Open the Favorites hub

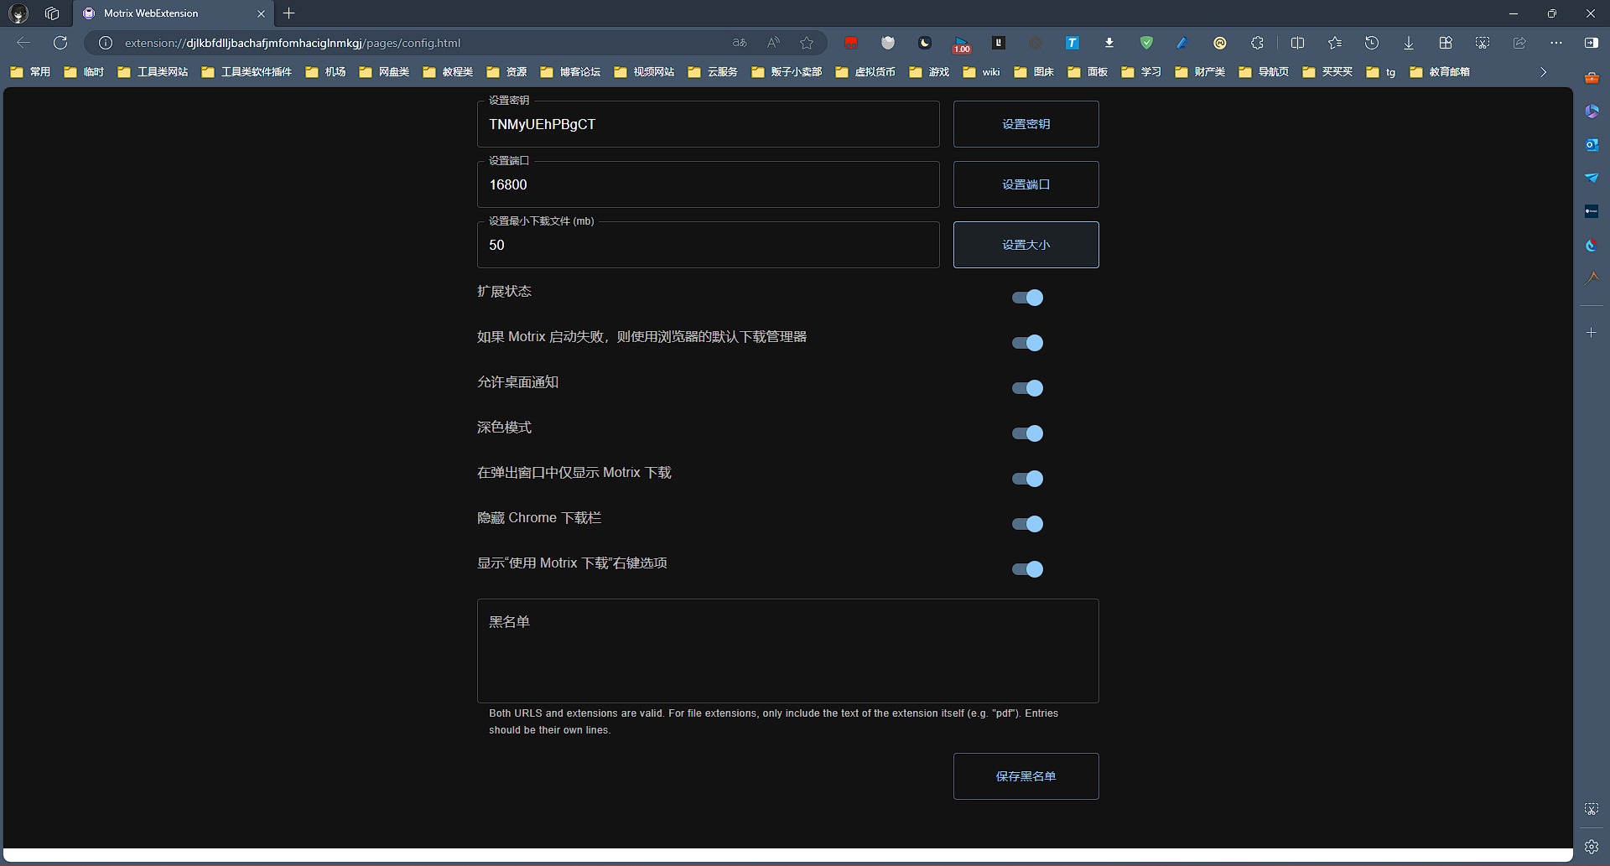pyautogui.click(x=1335, y=43)
